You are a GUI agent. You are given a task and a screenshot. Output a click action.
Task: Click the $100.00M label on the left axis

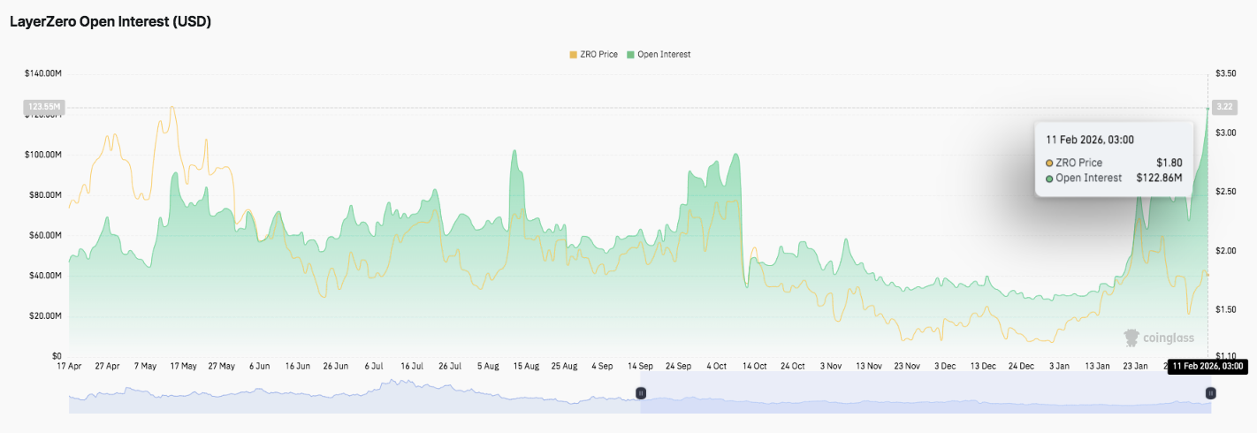click(42, 155)
